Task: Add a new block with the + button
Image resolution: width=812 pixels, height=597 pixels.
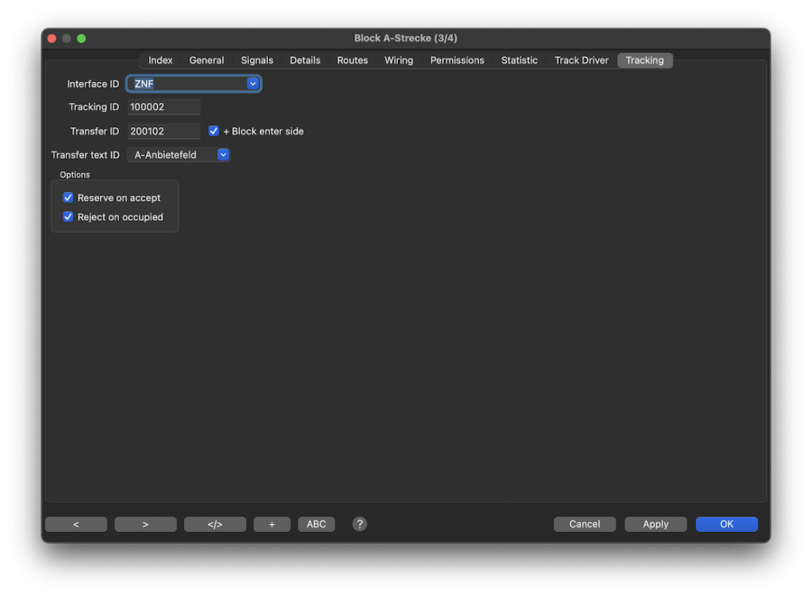Action: click(272, 524)
